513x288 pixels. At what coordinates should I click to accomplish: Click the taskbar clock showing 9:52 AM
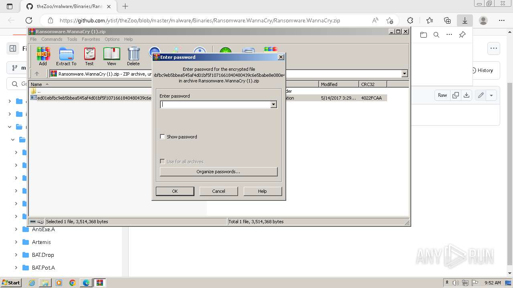[x=492, y=283]
